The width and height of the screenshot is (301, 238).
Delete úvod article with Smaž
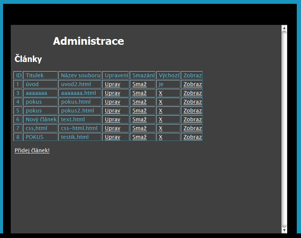(x=140, y=84)
